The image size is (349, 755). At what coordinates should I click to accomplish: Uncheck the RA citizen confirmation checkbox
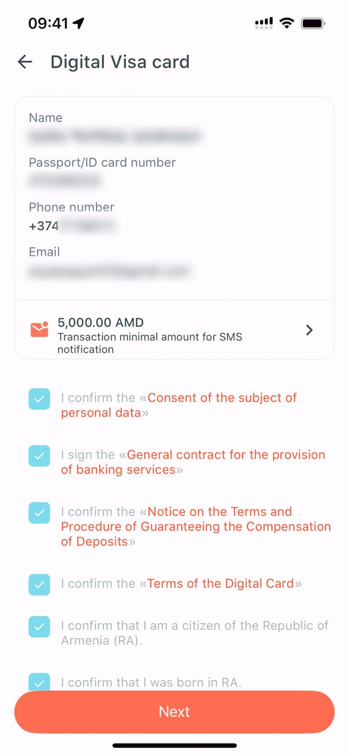click(39, 626)
